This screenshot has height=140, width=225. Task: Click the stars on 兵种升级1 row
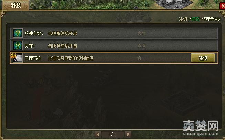point(142,33)
